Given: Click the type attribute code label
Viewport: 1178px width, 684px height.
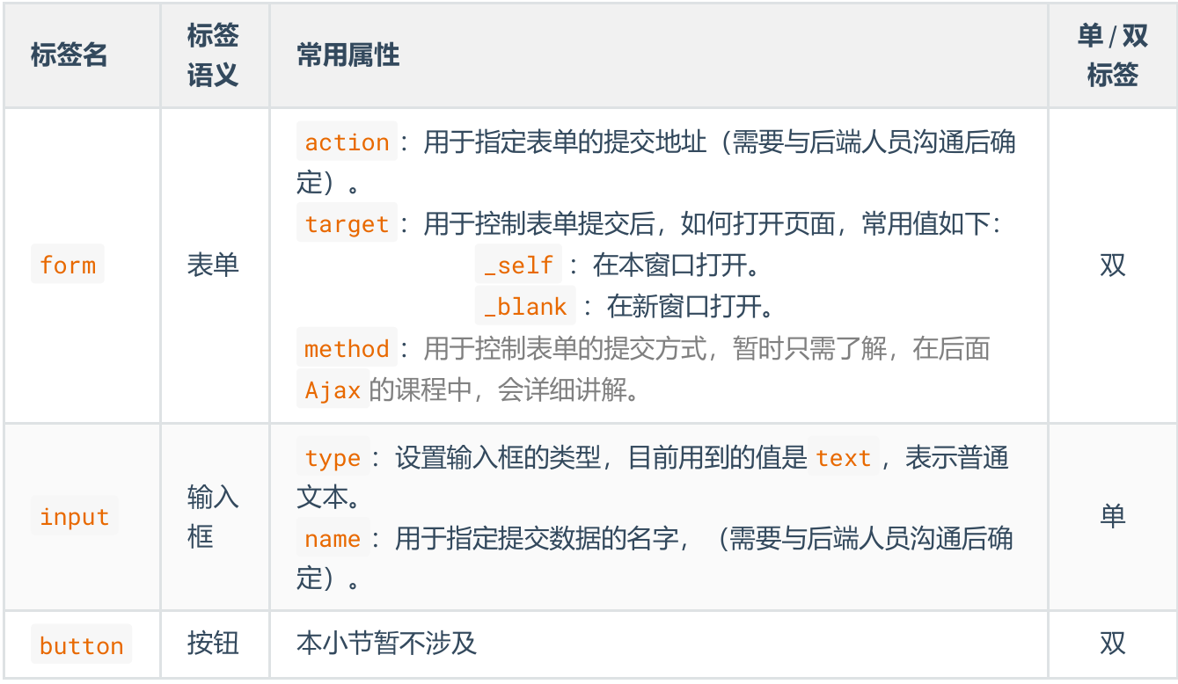Looking at the screenshot, I should click(x=333, y=458).
